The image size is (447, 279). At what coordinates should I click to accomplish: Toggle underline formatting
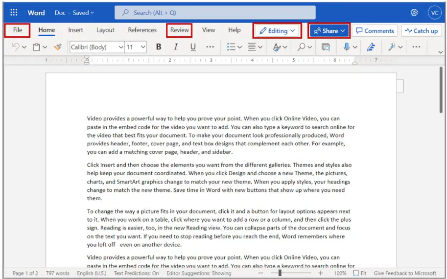coord(193,46)
